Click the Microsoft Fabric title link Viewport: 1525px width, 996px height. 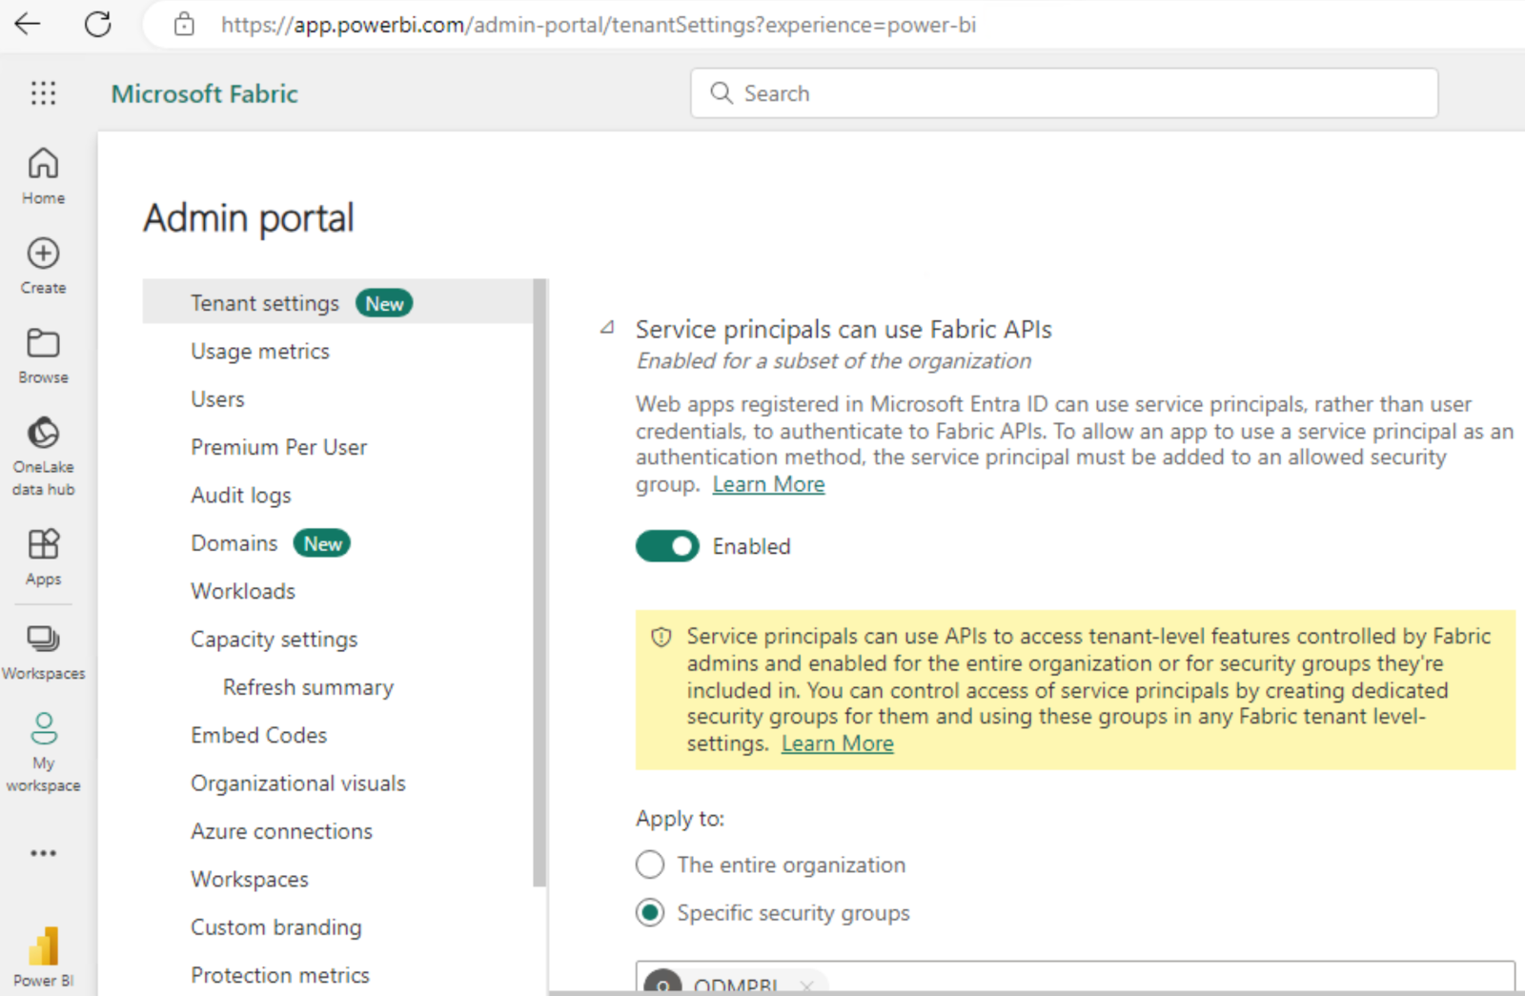(204, 93)
